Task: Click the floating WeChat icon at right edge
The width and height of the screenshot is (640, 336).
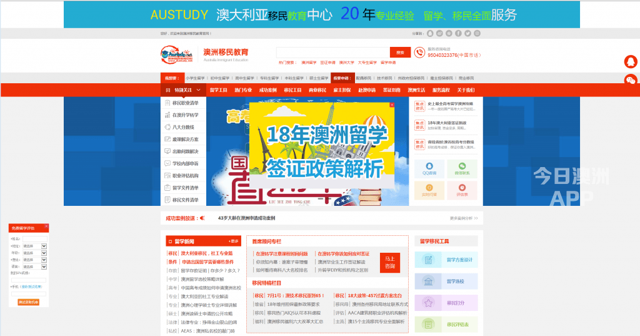Action: tap(631, 79)
